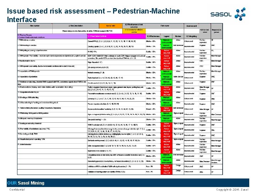Select cause '21. At risk behaviour'

(52, 146)
